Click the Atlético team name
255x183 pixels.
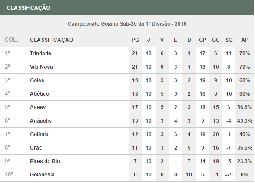tap(40, 94)
